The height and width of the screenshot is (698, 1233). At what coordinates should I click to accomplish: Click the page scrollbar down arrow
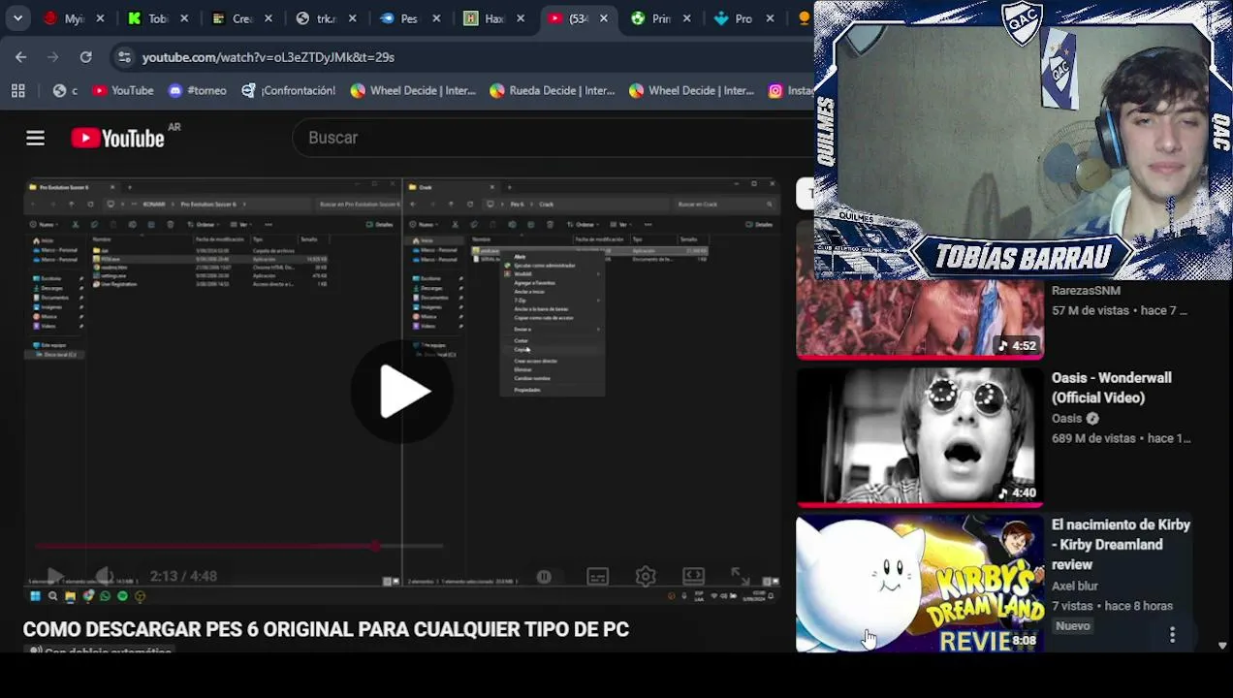pyautogui.click(x=1222, y=645)
